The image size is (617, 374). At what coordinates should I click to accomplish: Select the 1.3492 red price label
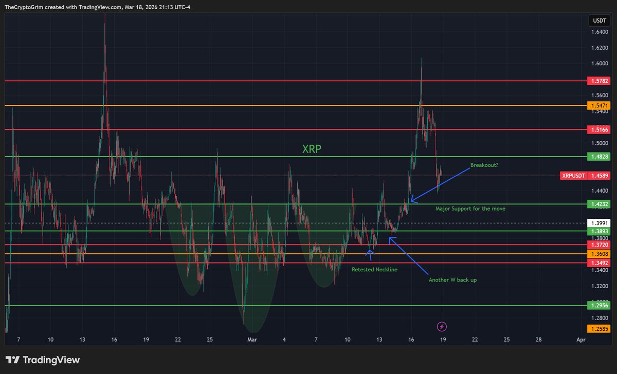click(x=598, y=263)
